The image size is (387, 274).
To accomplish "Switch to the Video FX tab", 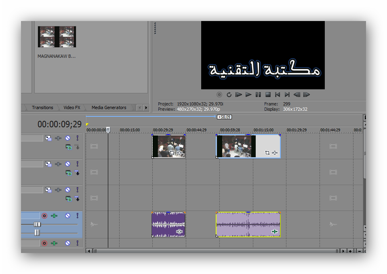I will click(x=72, y=107).
